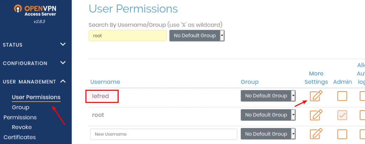The height and width of the screenshot is (144, 365).
Task: Toggle auto-login checkbox for lefred
Action: (362, 96)
